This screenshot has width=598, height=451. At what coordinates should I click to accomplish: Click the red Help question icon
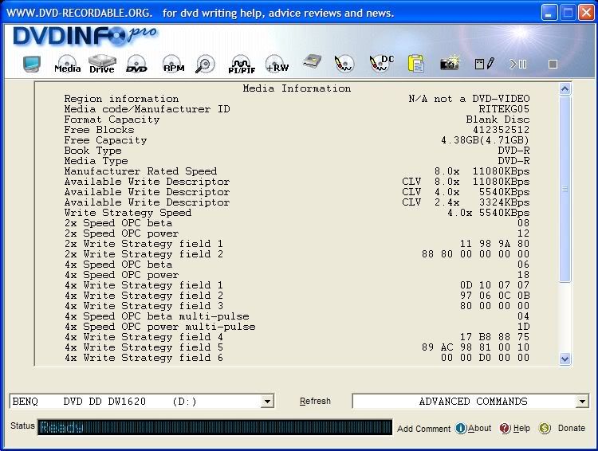(505, 428)
